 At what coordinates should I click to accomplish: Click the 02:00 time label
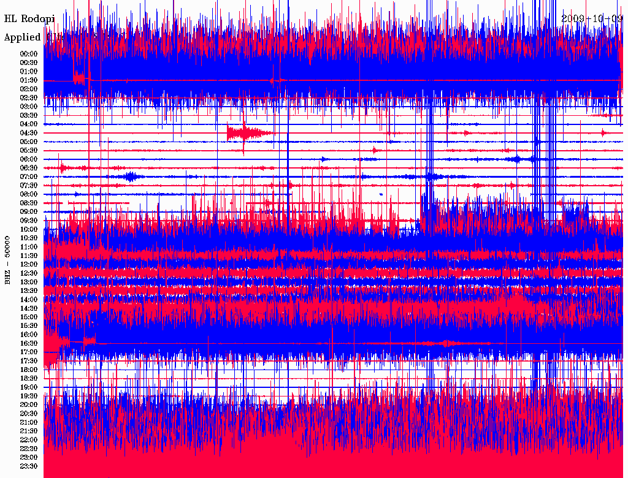click(x=29, y=89)
